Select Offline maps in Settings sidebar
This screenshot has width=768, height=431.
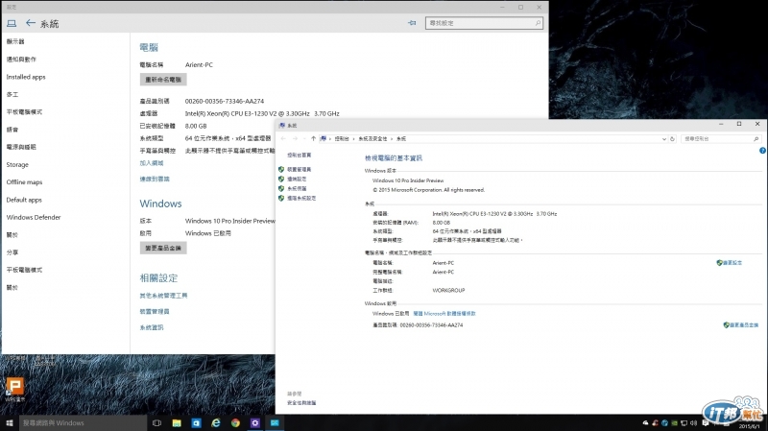tap(25, 182)
